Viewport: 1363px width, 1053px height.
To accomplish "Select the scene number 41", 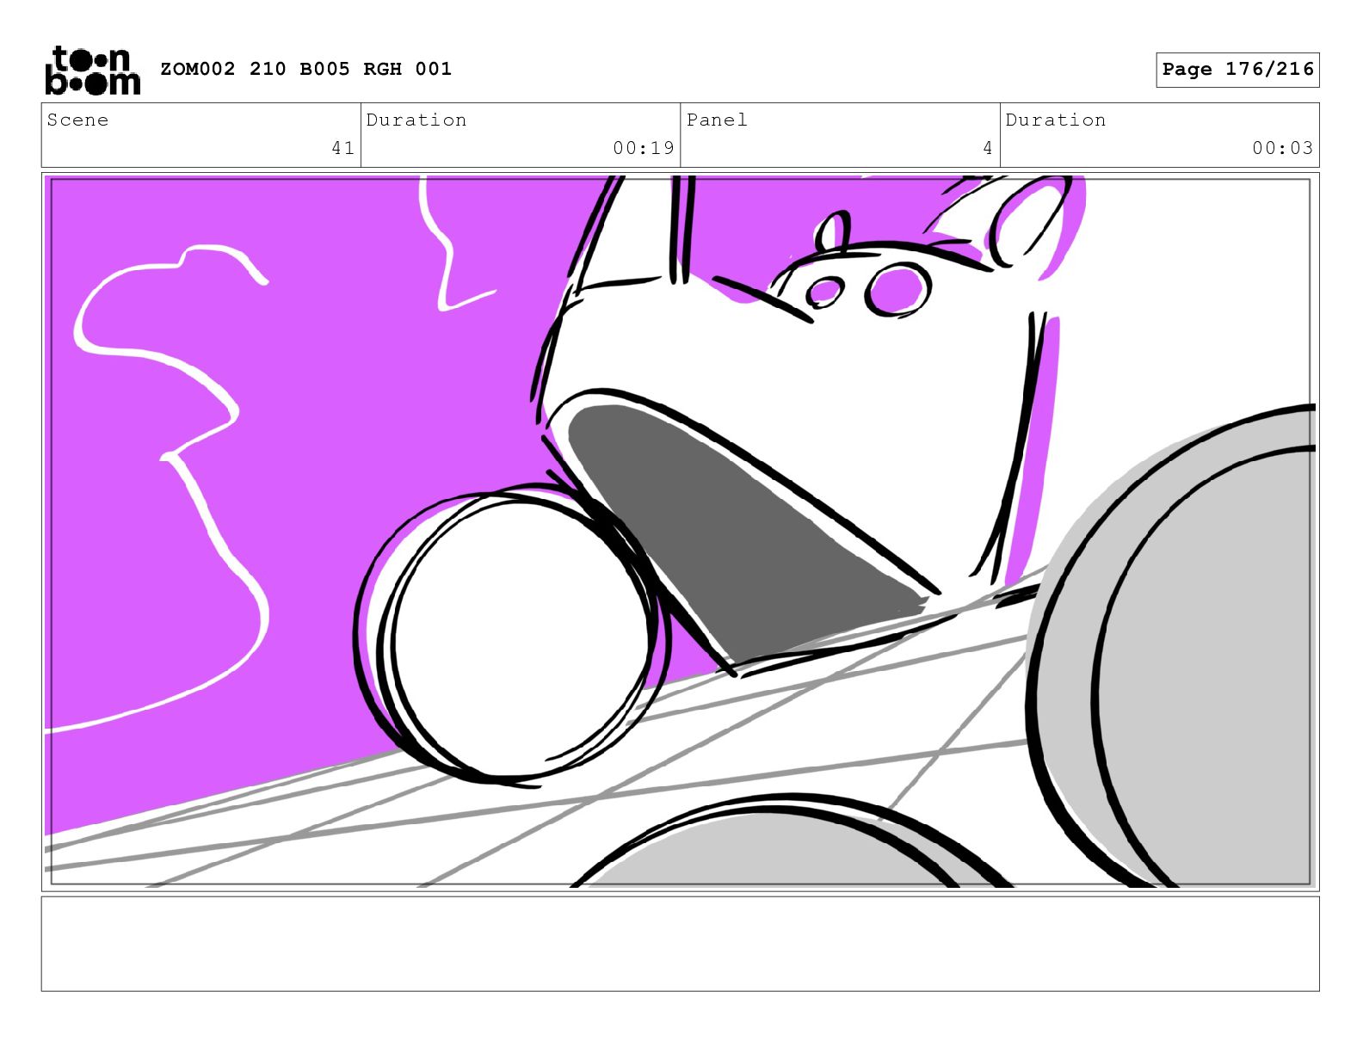I will (343, 148).
